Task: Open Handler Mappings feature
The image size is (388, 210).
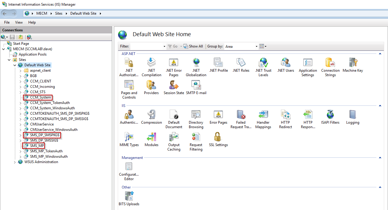Action: [263, 119]
